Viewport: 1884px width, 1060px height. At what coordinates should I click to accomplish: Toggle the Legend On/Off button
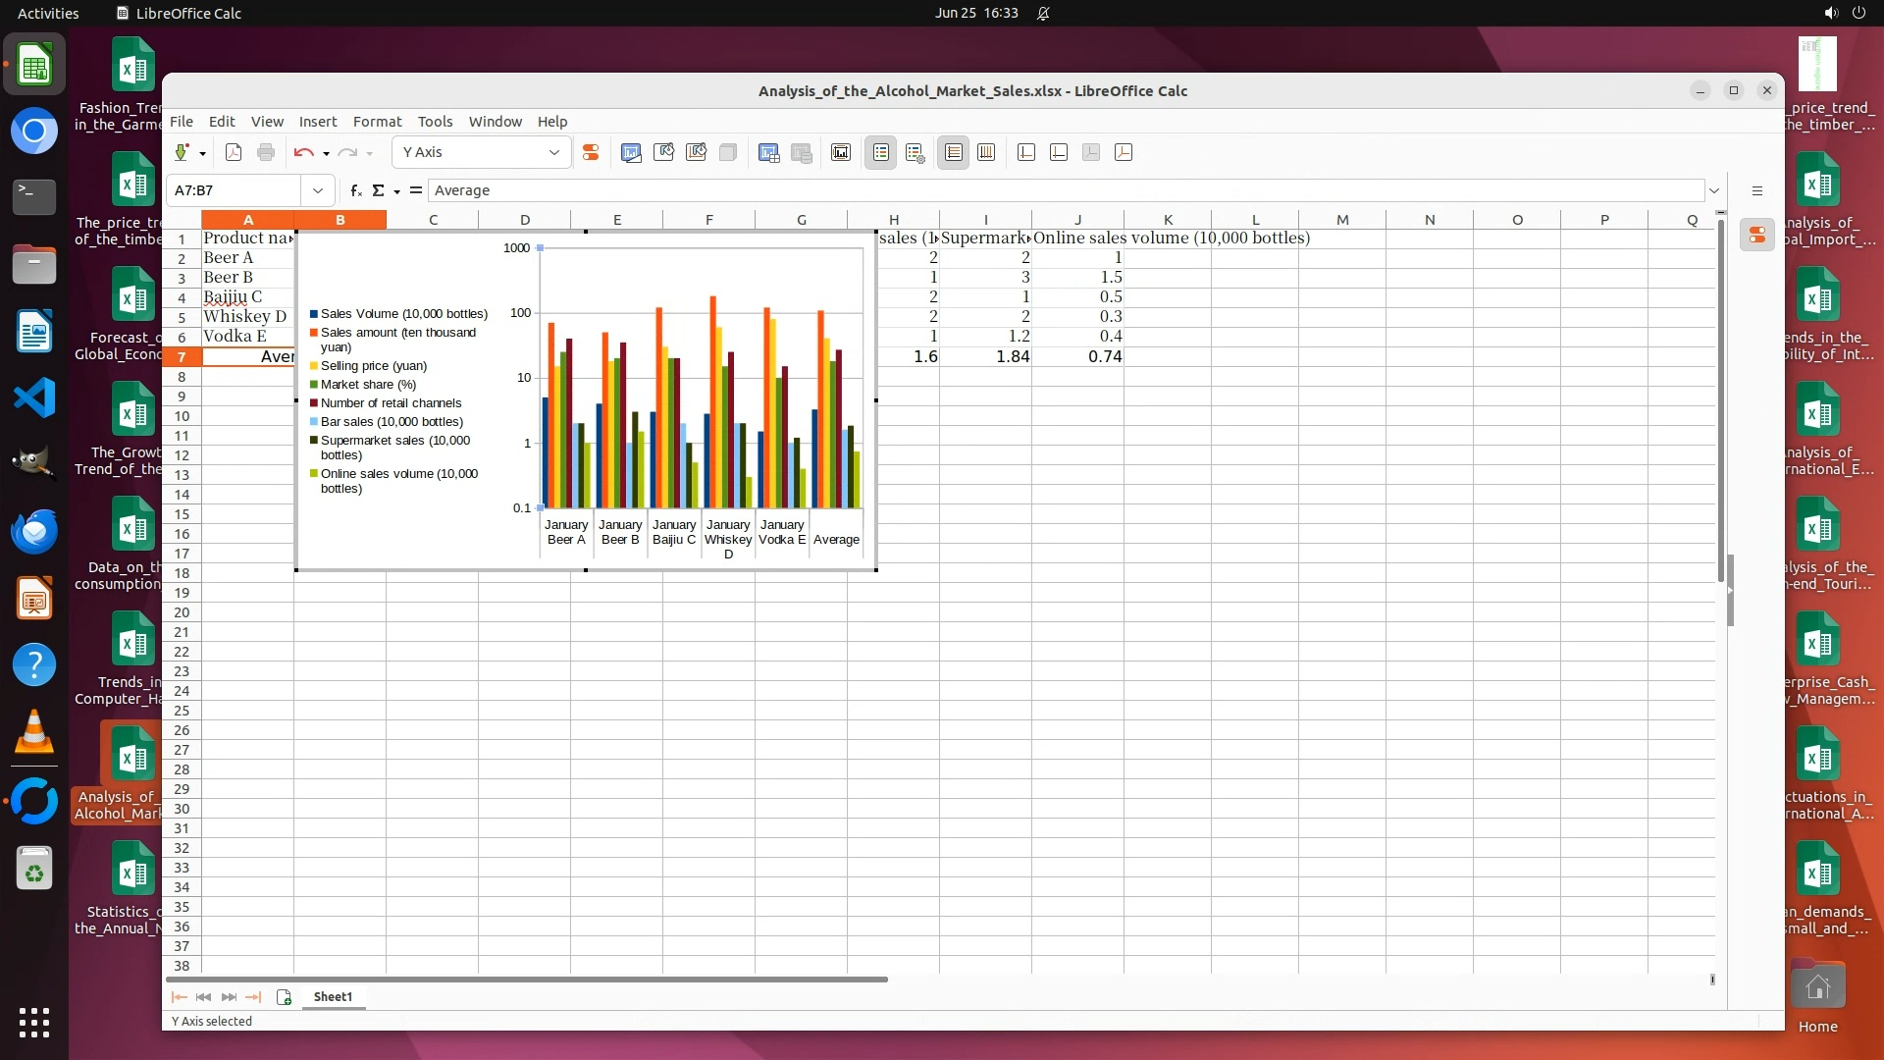[880, 152]
